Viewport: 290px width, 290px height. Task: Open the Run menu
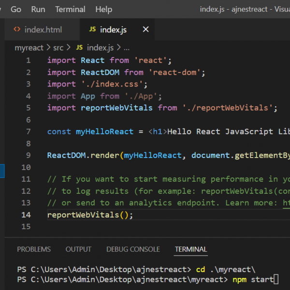(x=38, y=9)
